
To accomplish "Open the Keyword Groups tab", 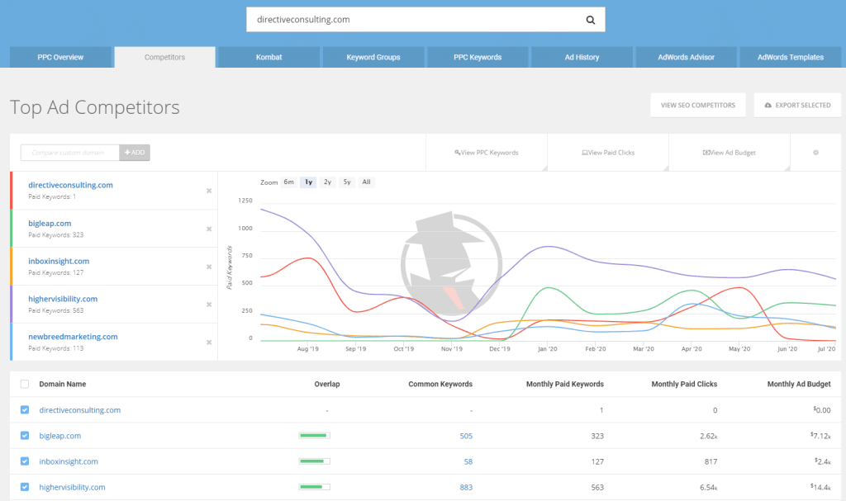I will pos(373,57).
